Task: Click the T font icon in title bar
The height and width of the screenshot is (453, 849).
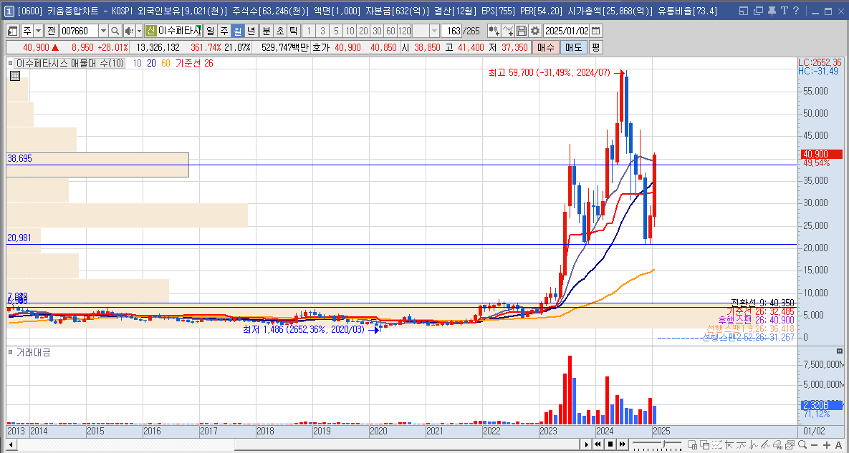Action: tap(784, 11)
